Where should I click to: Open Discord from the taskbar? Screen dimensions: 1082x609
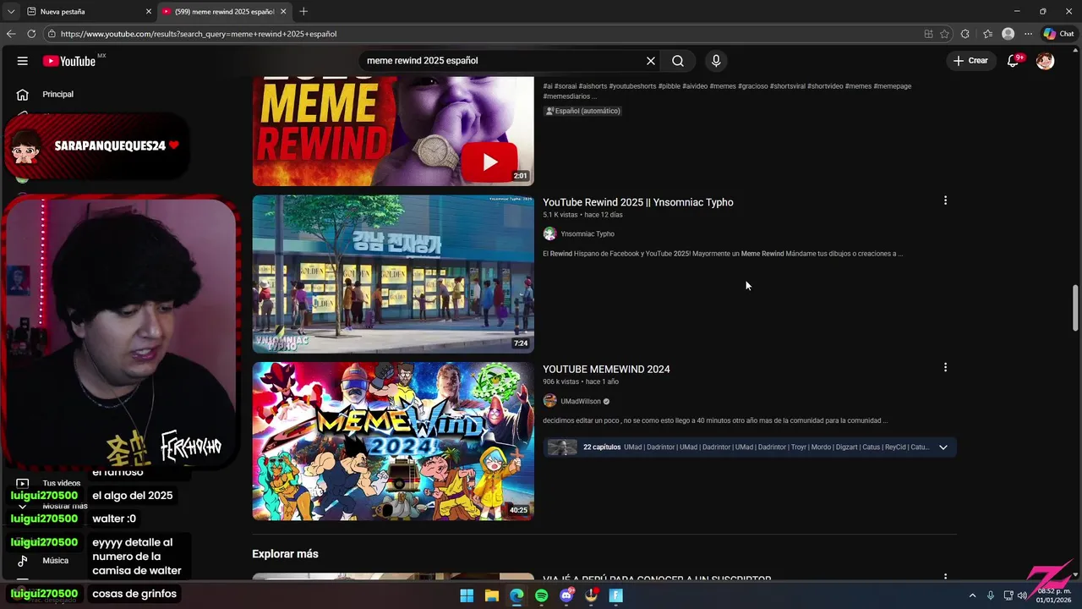[x=566, y=595]
